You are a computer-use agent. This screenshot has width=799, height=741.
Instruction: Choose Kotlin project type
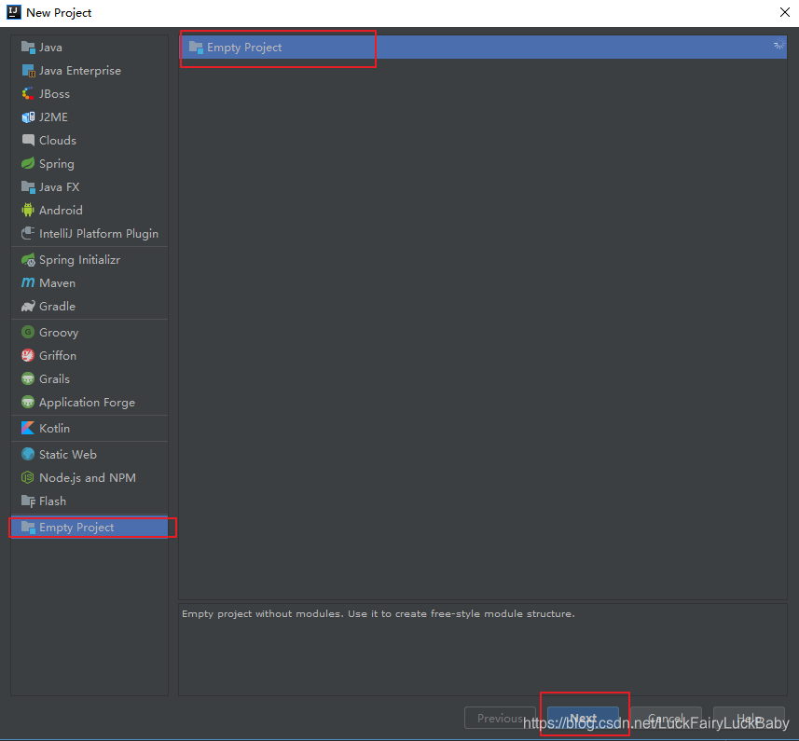click(90, 429)
